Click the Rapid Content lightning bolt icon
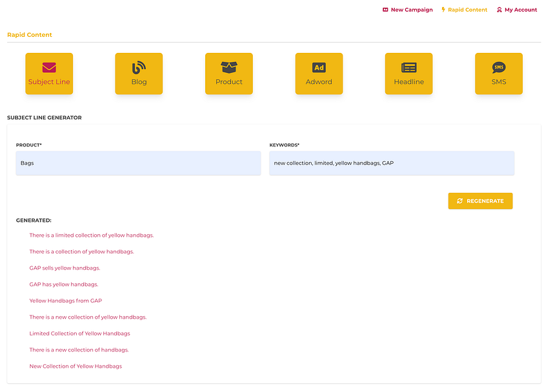The width and height of the screenshot is (553, 387). click(x=443, y=10)
